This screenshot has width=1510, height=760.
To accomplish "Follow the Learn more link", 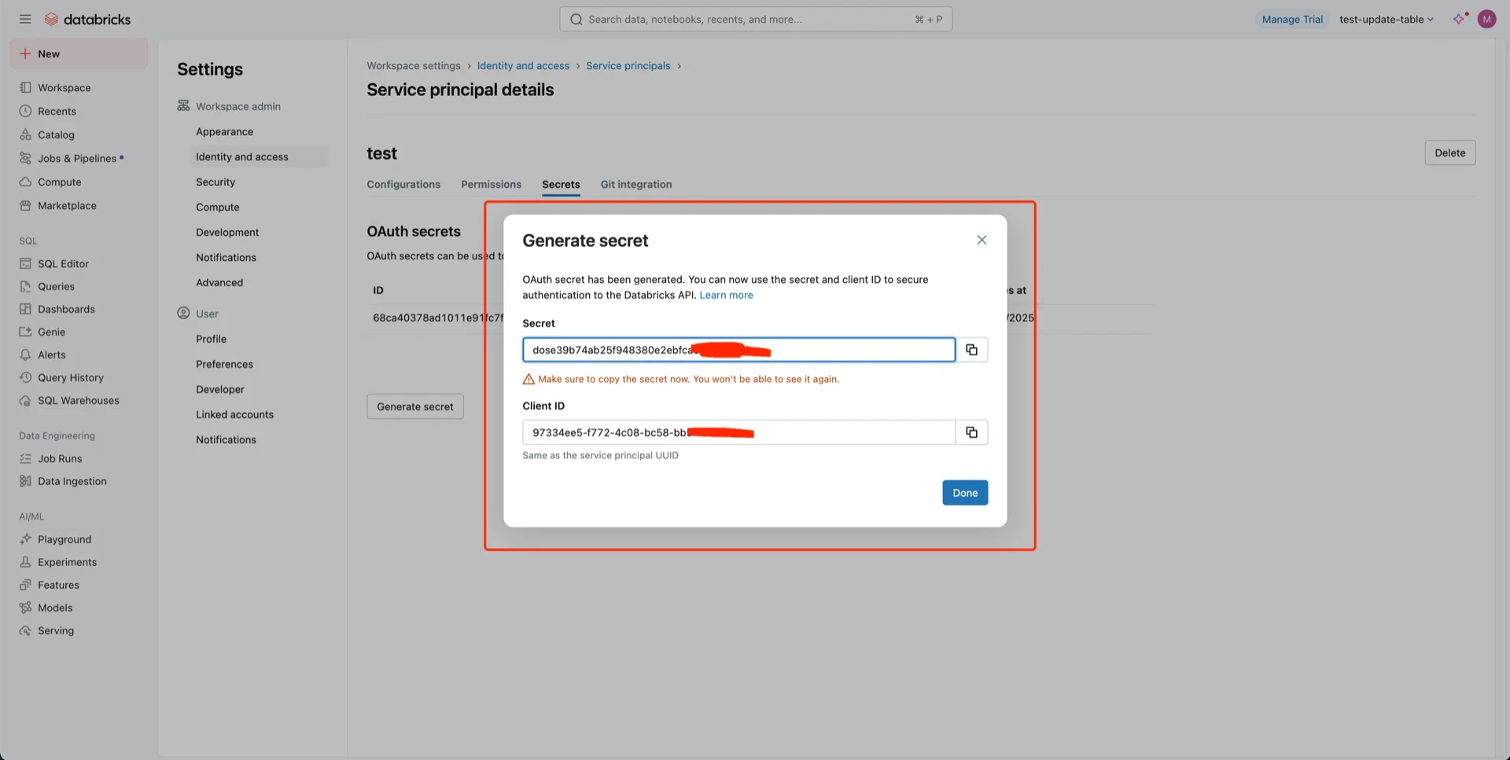I will 726,295.
